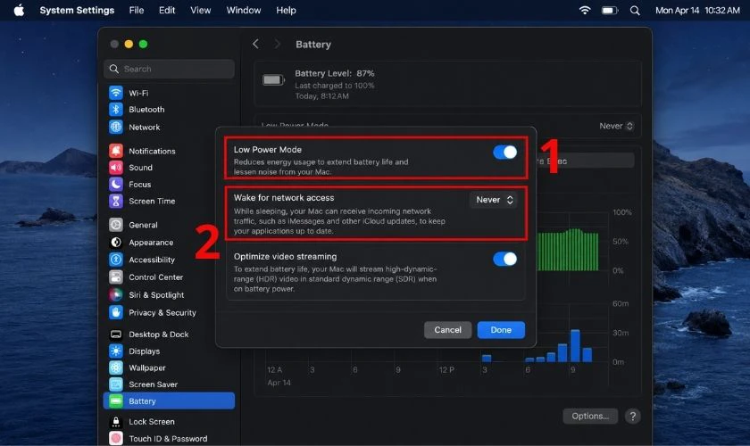Open the Notifications bell icon
The width and height of the screenshot is (750, 446).
click(x=116, y=151)
